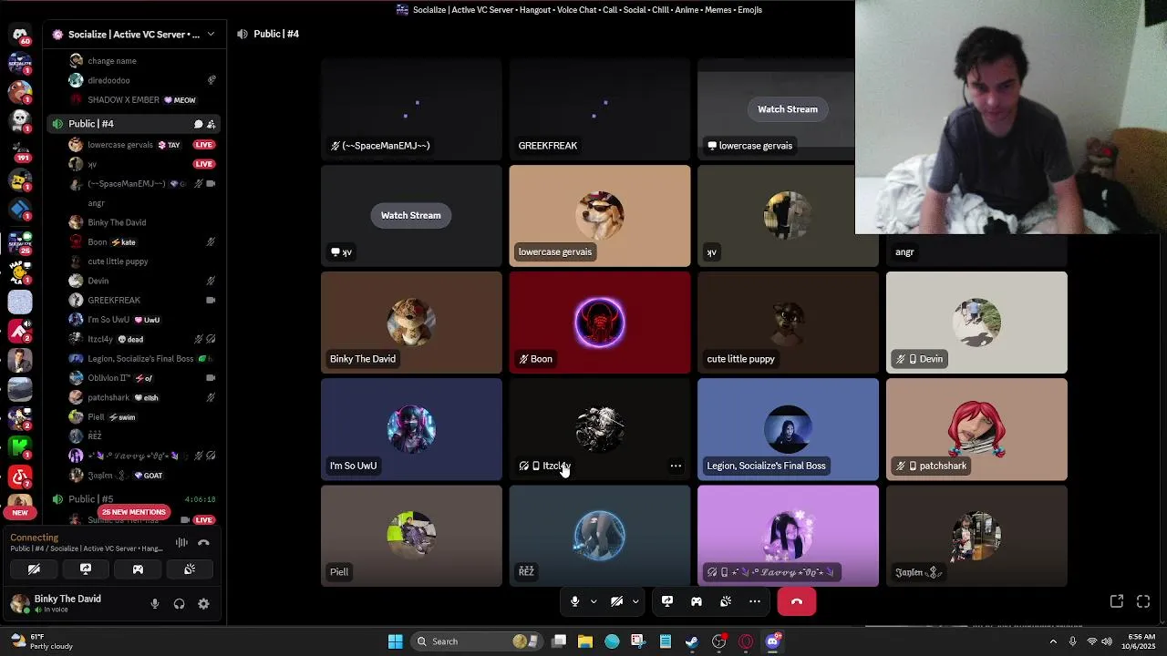Screen dimensions: 1167x656
Task: Disconnect using sidebar hang-up icon
Action: tap(203, 543)
